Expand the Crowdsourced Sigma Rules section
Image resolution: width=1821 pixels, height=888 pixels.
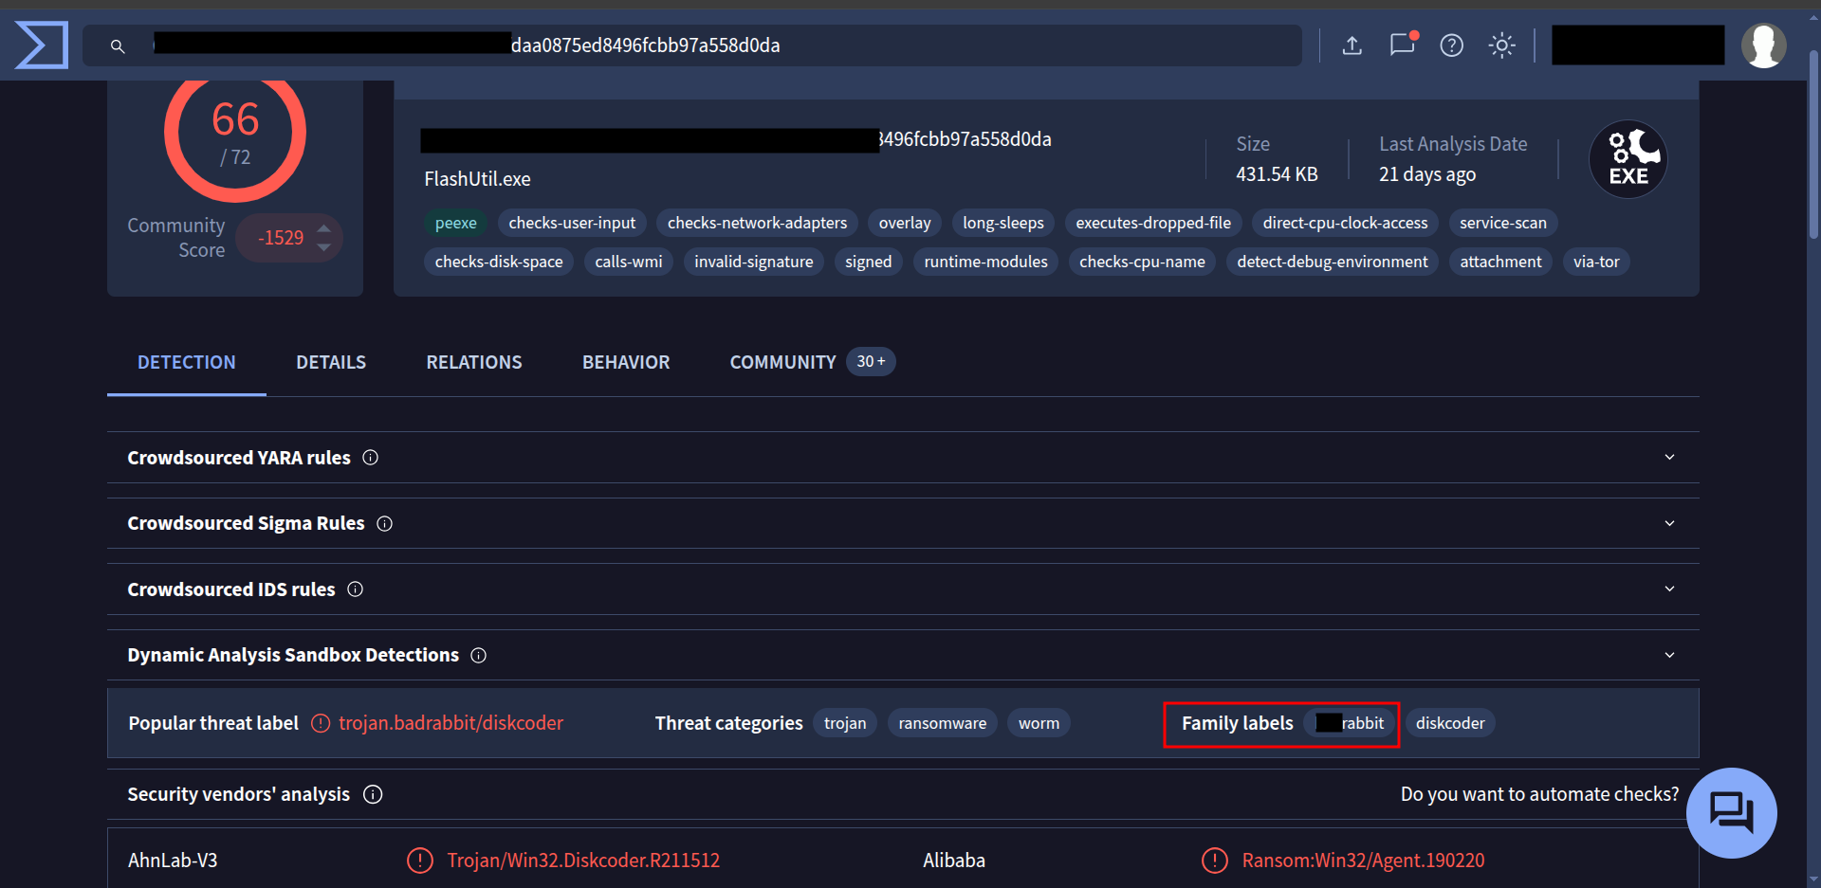click(x=1670, y=522)
